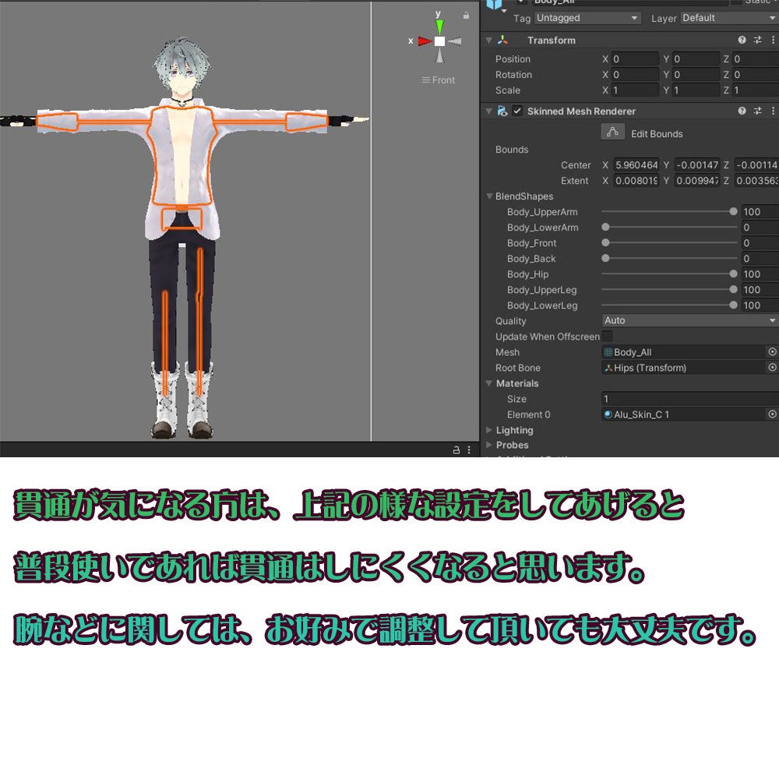Click the Materials Size field
Screen dimensions: 779x779
[690, 398]
